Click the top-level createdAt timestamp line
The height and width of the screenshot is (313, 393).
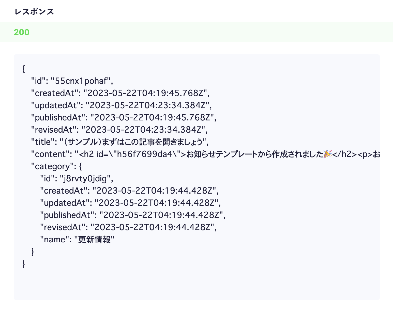[120, 93]
